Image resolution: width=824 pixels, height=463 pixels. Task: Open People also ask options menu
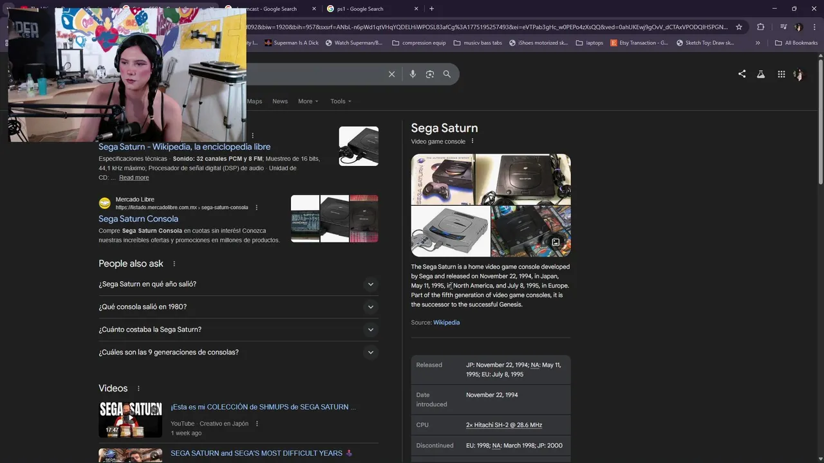tap(174, 264)
